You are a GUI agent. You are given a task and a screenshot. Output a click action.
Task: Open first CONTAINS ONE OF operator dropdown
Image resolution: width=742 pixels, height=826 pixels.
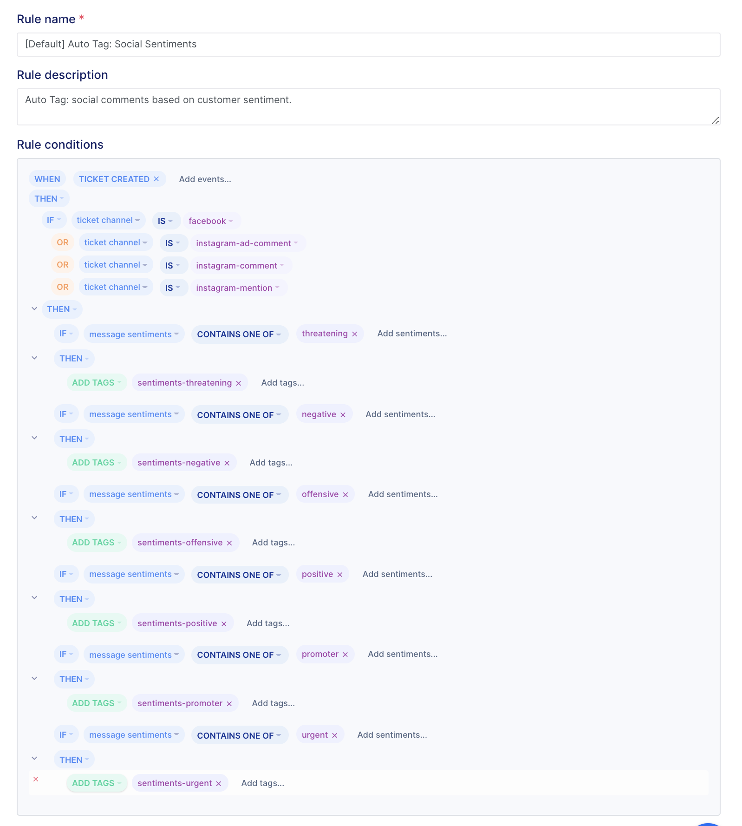tap(240, 334)
